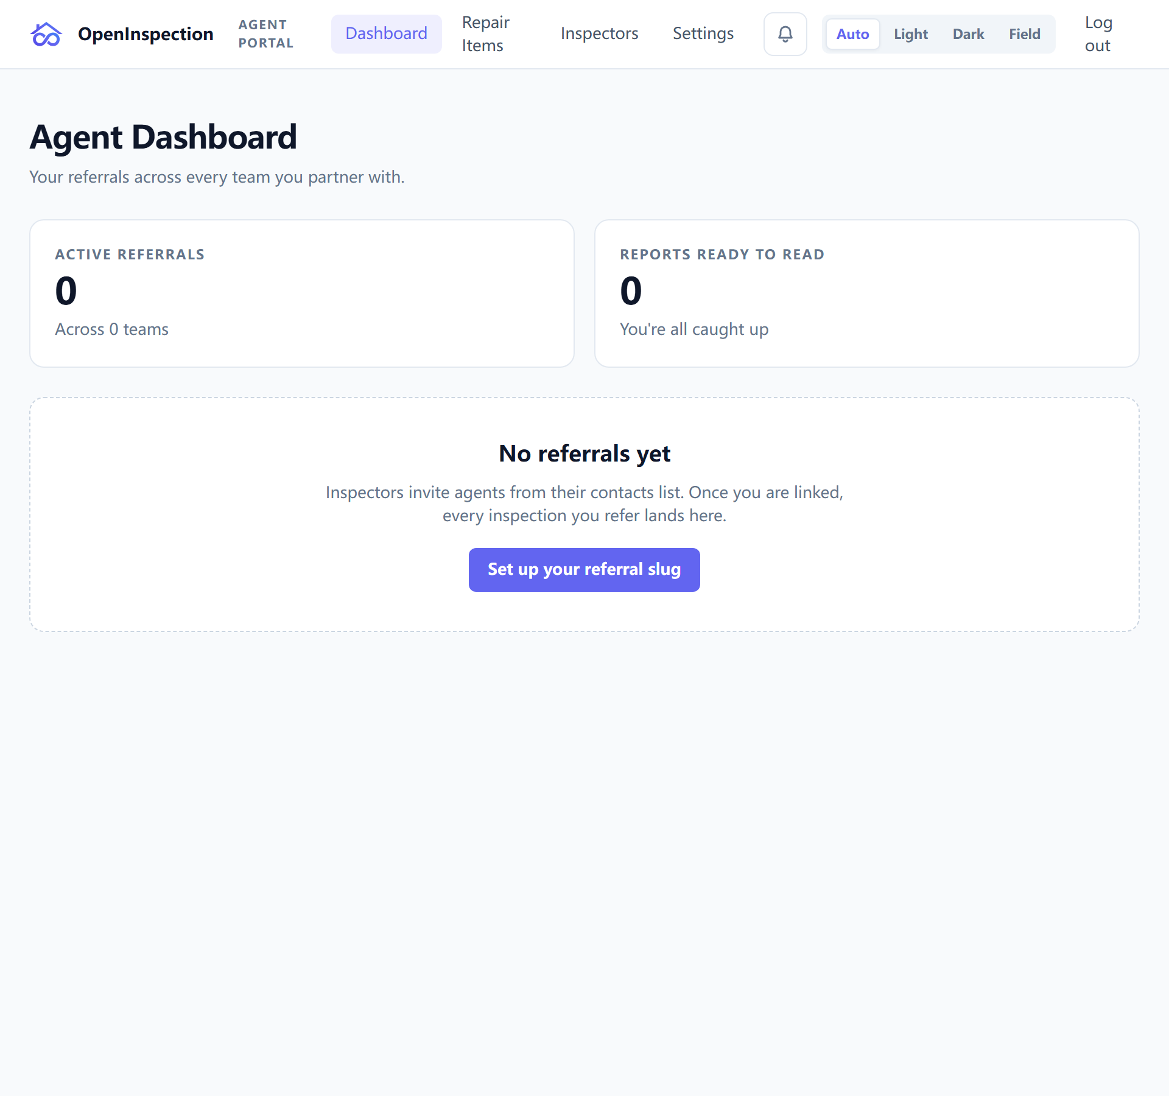Click the ACTIVE REFERRALS label
This screenshot has width=1169, height=1096.
click(130, 255)
